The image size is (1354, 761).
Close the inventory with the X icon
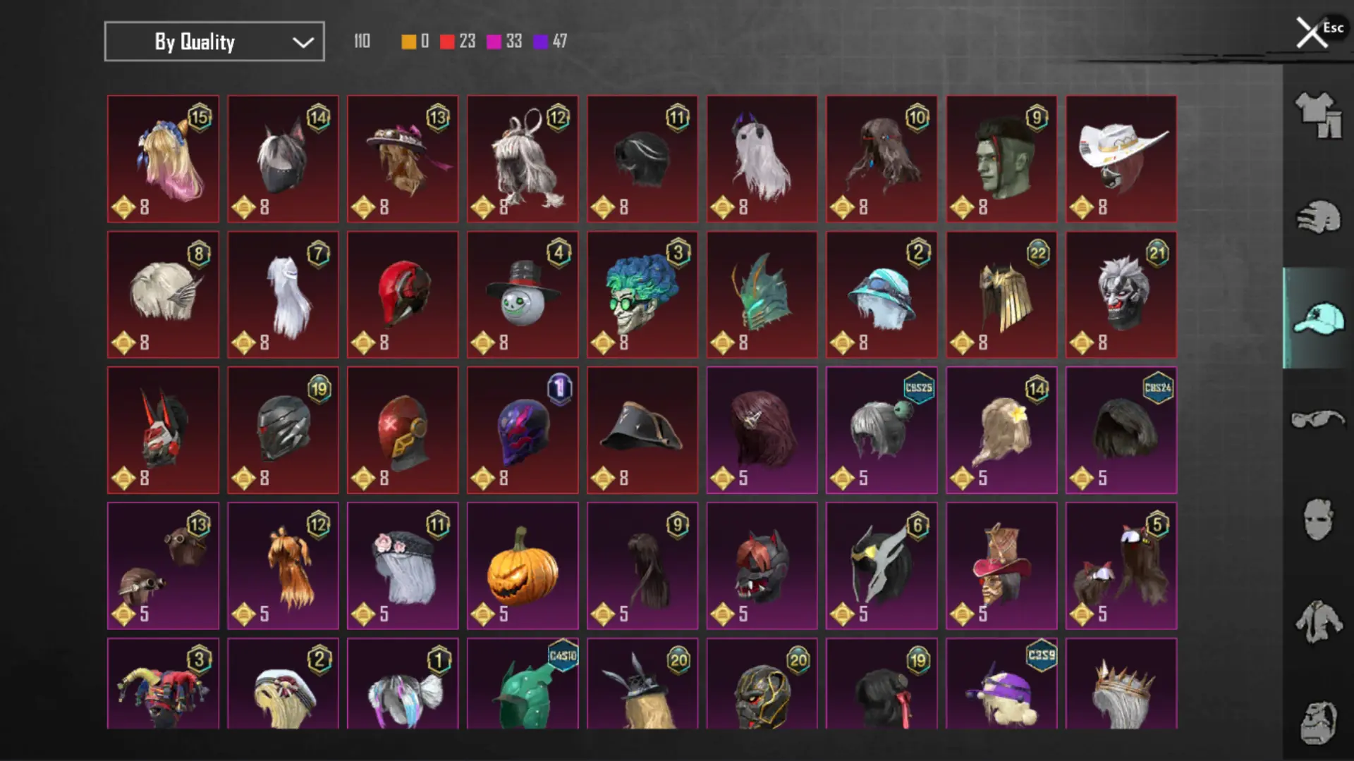point(1312,32)
